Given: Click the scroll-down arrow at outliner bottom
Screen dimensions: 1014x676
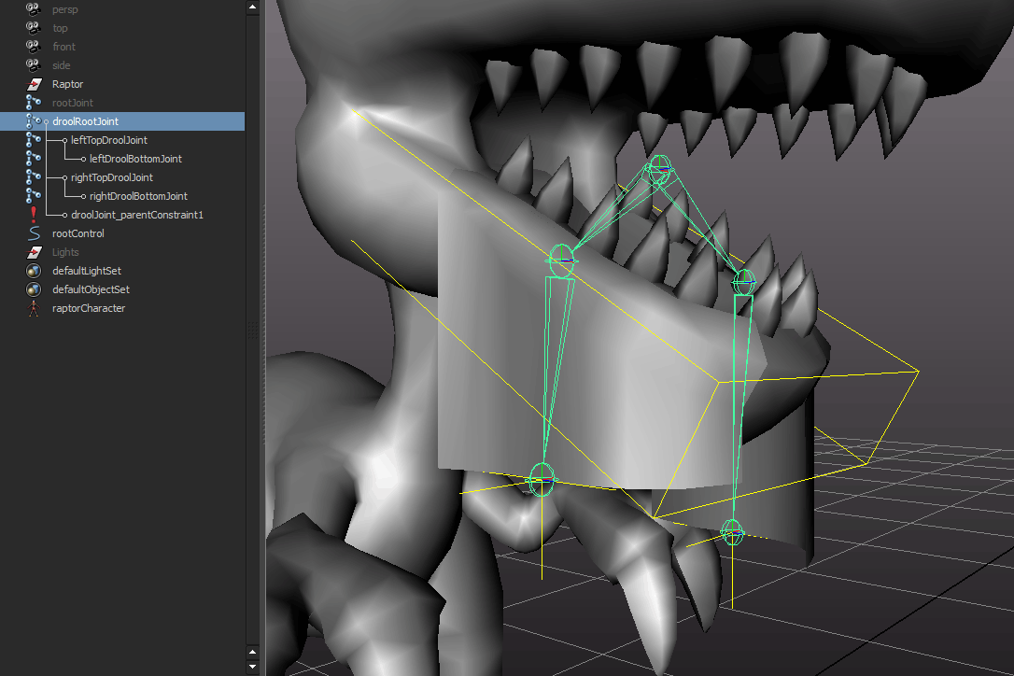Looking at the screenshot, I should 253,667.
